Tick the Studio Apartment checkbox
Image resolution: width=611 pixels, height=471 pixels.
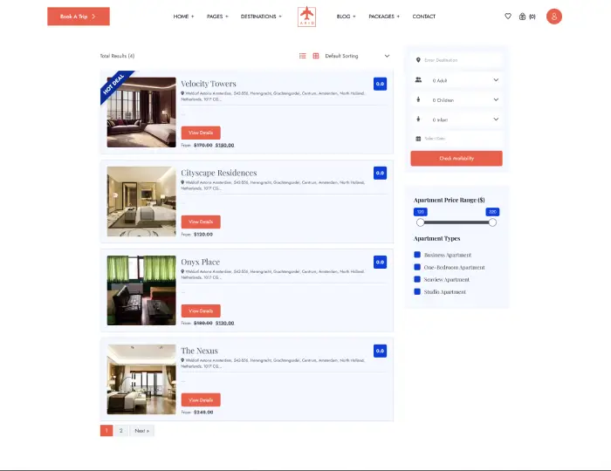417,291
